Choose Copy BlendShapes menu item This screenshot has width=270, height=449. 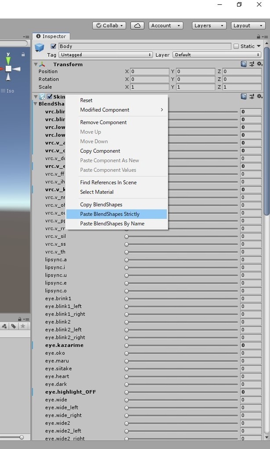117,204
